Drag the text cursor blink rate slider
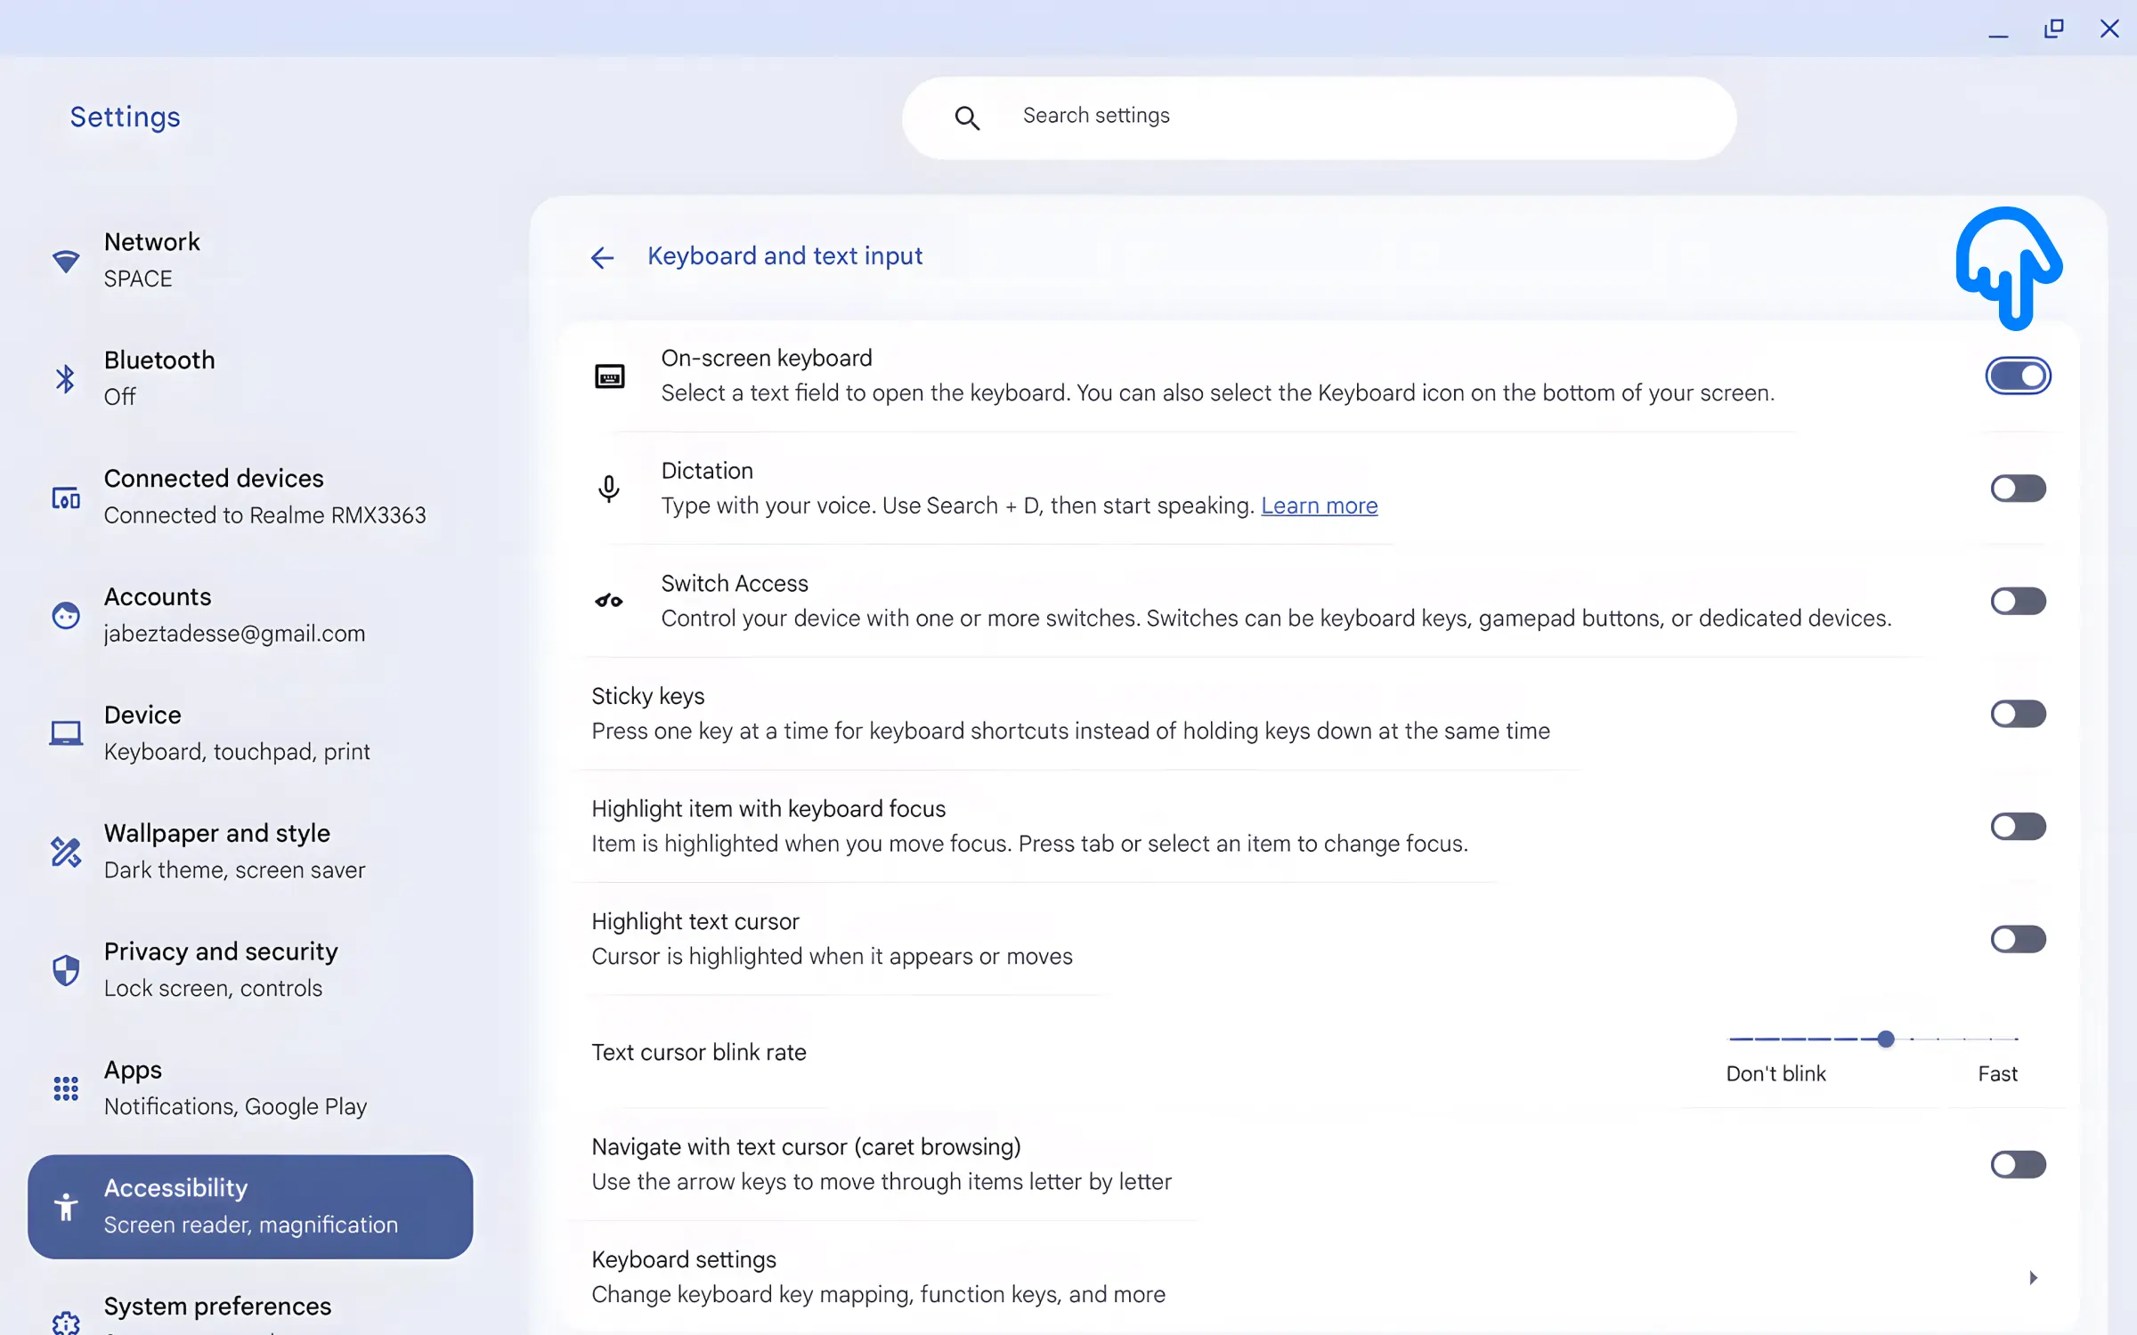 click(1883, 1038)
